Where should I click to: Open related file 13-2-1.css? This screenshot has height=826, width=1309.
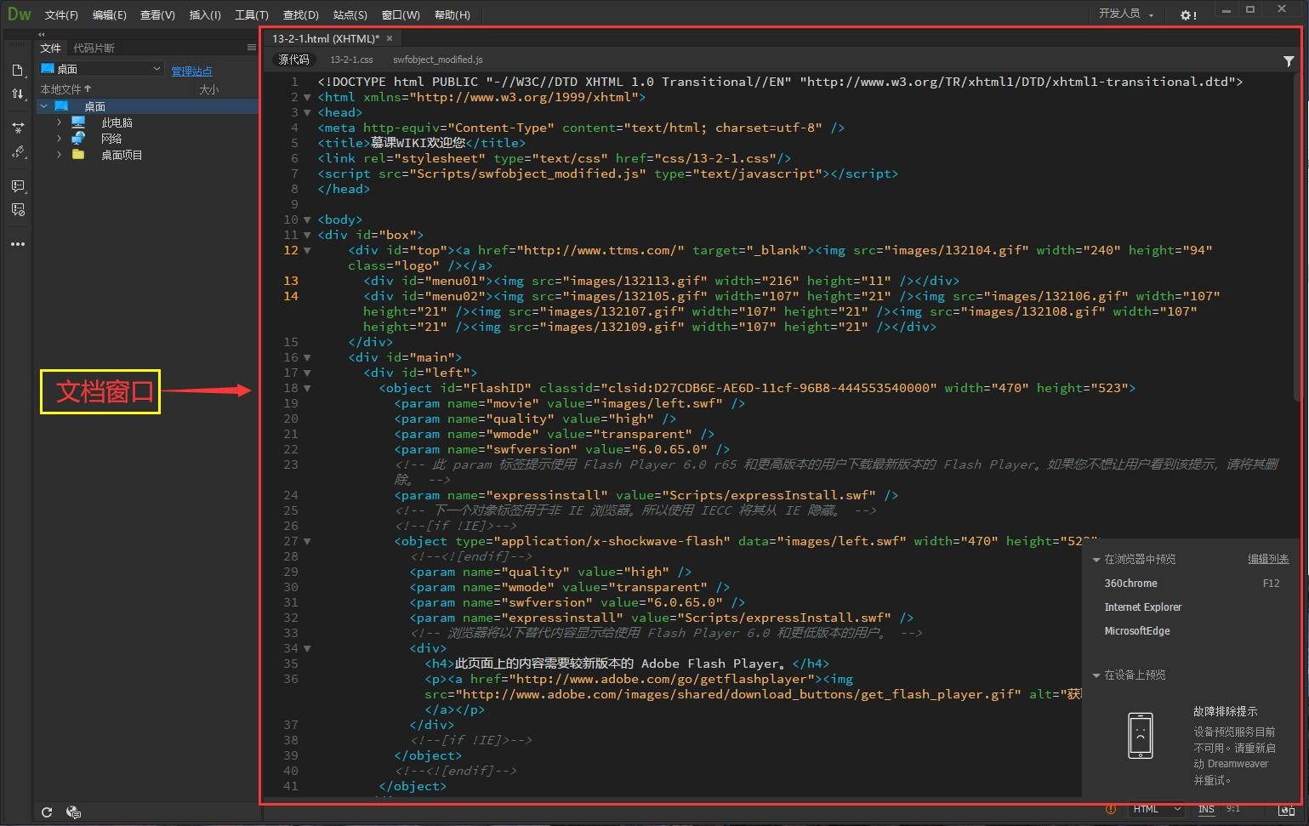click(351, 60)
